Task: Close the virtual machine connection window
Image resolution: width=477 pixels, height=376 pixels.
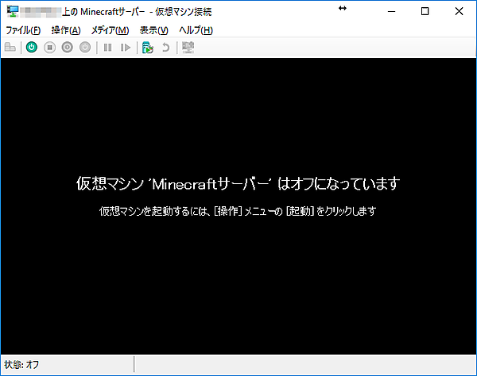Action: tap(459, 12)
